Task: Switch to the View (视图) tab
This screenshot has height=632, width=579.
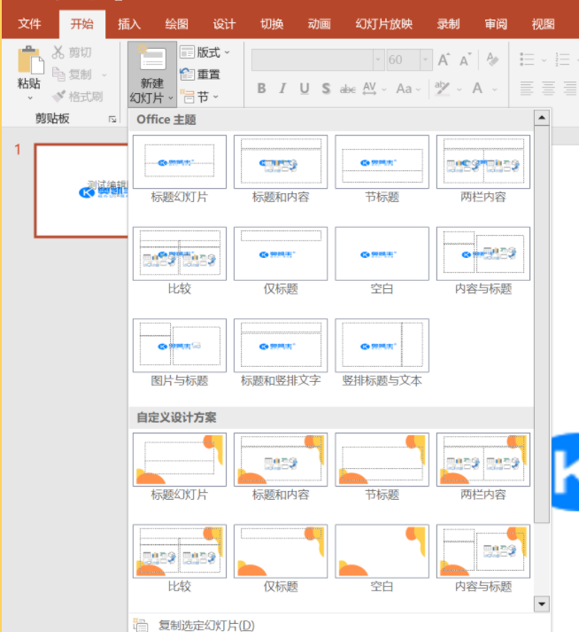Action: click(x=544, y=24)
